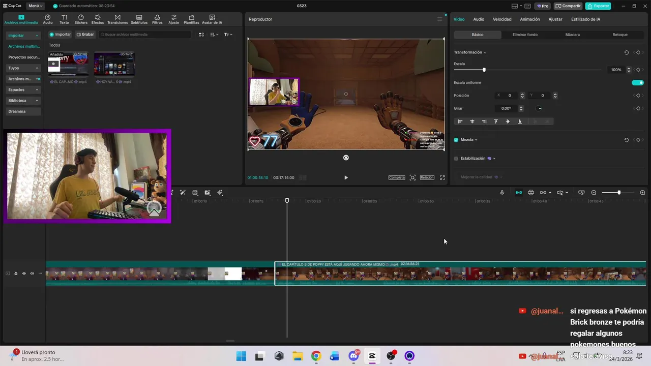651x366 pixels.
Task: Play the preview video
Action: click(x=346, y=177)
